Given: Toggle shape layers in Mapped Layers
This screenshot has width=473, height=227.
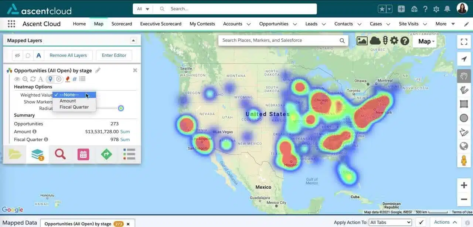Looking at the screenshot, I should tap(28, 56).
